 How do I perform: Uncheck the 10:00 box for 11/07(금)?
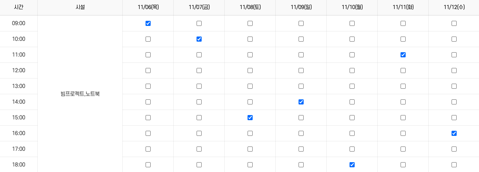point(199,39)
